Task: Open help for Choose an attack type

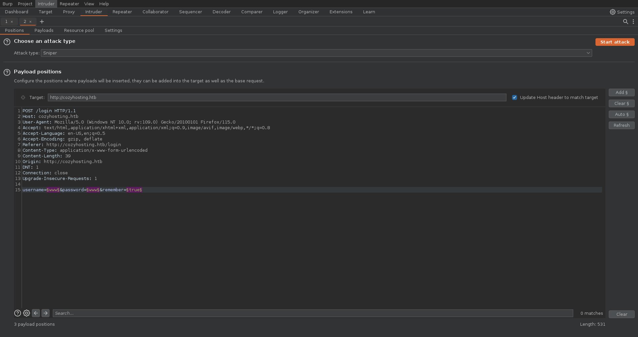Action: [7, 42]
